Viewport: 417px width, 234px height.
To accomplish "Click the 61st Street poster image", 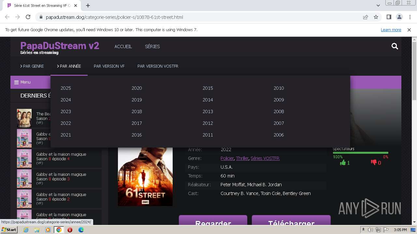I will coord(145,176).
